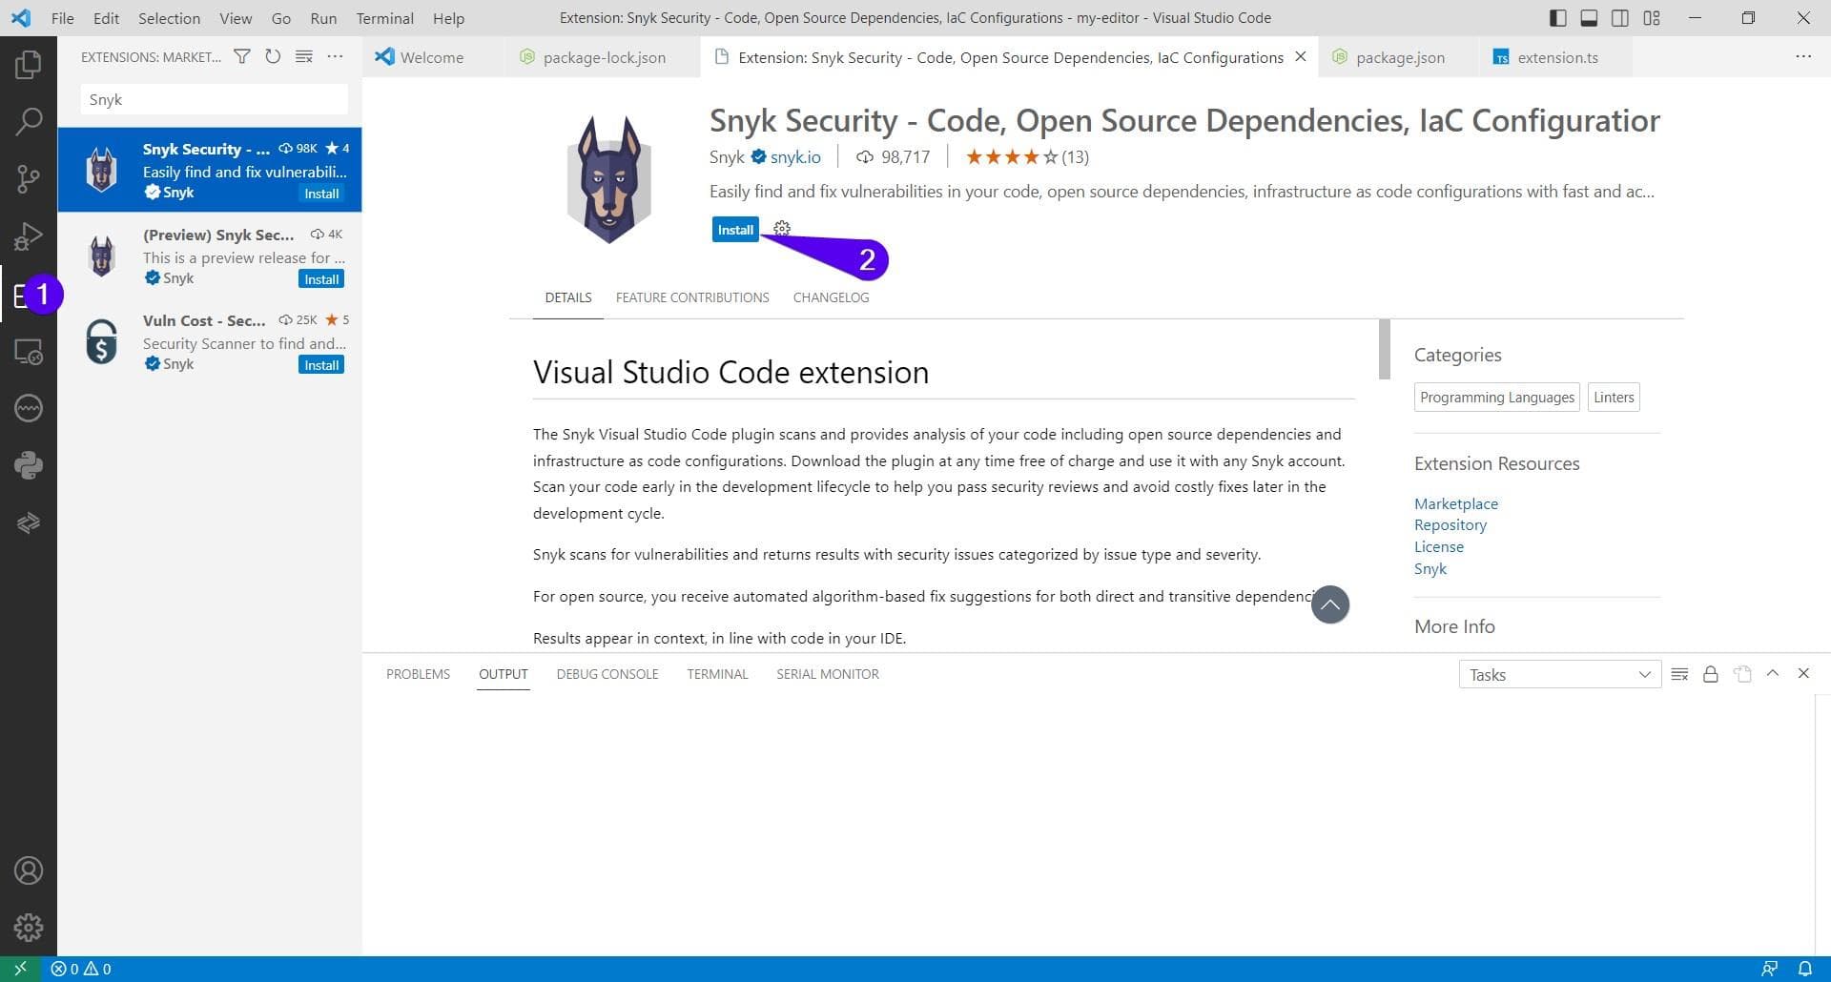Screen dimensions: 1831x982
Task: Open the Help menu
Action: [x=448, y=18]
